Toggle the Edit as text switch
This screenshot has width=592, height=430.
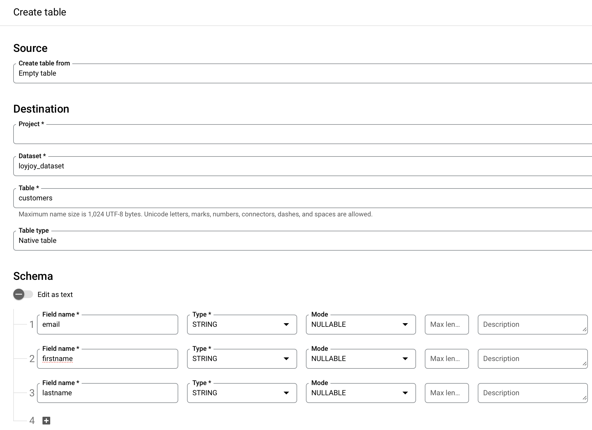pos(23,294)
